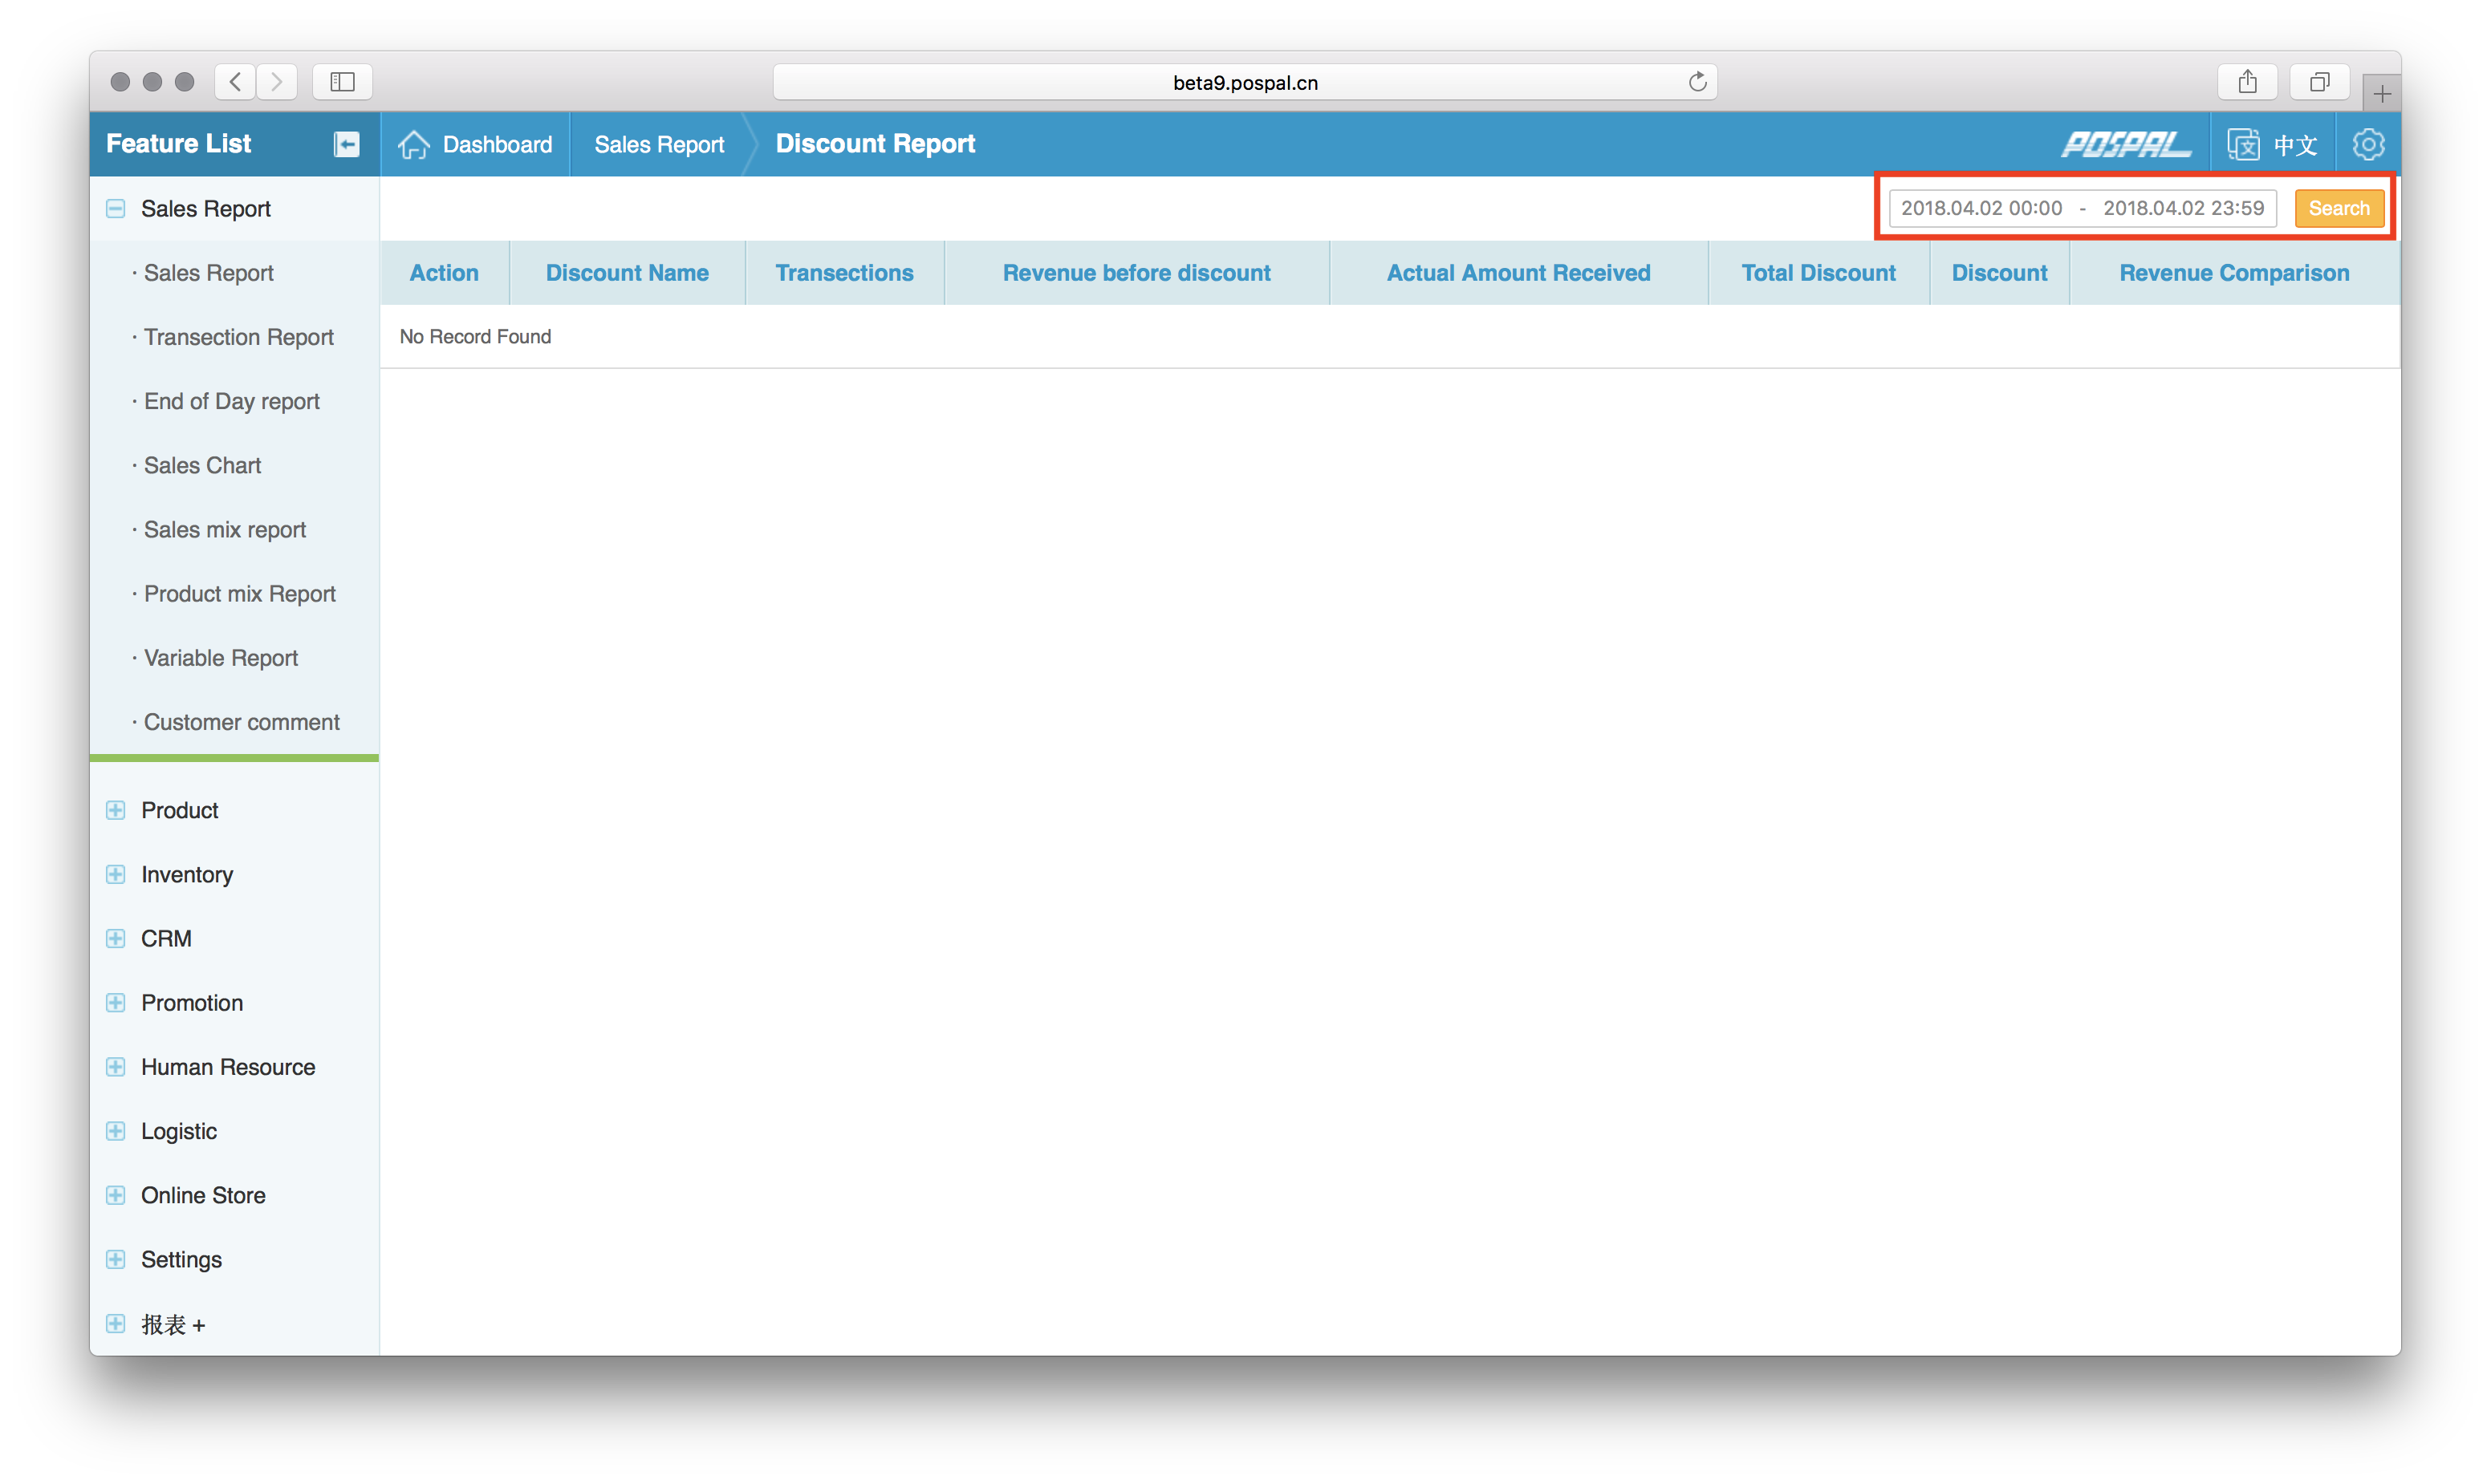Toggle the Safari sidebar icon

[x=342, y=82]
